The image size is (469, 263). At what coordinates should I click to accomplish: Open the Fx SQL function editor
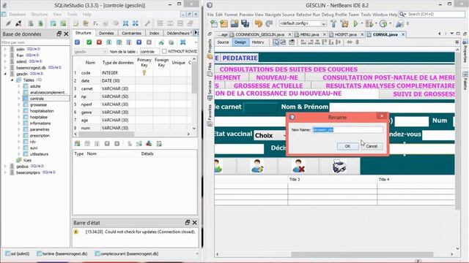pyautogui.click(x=96, y=23)
